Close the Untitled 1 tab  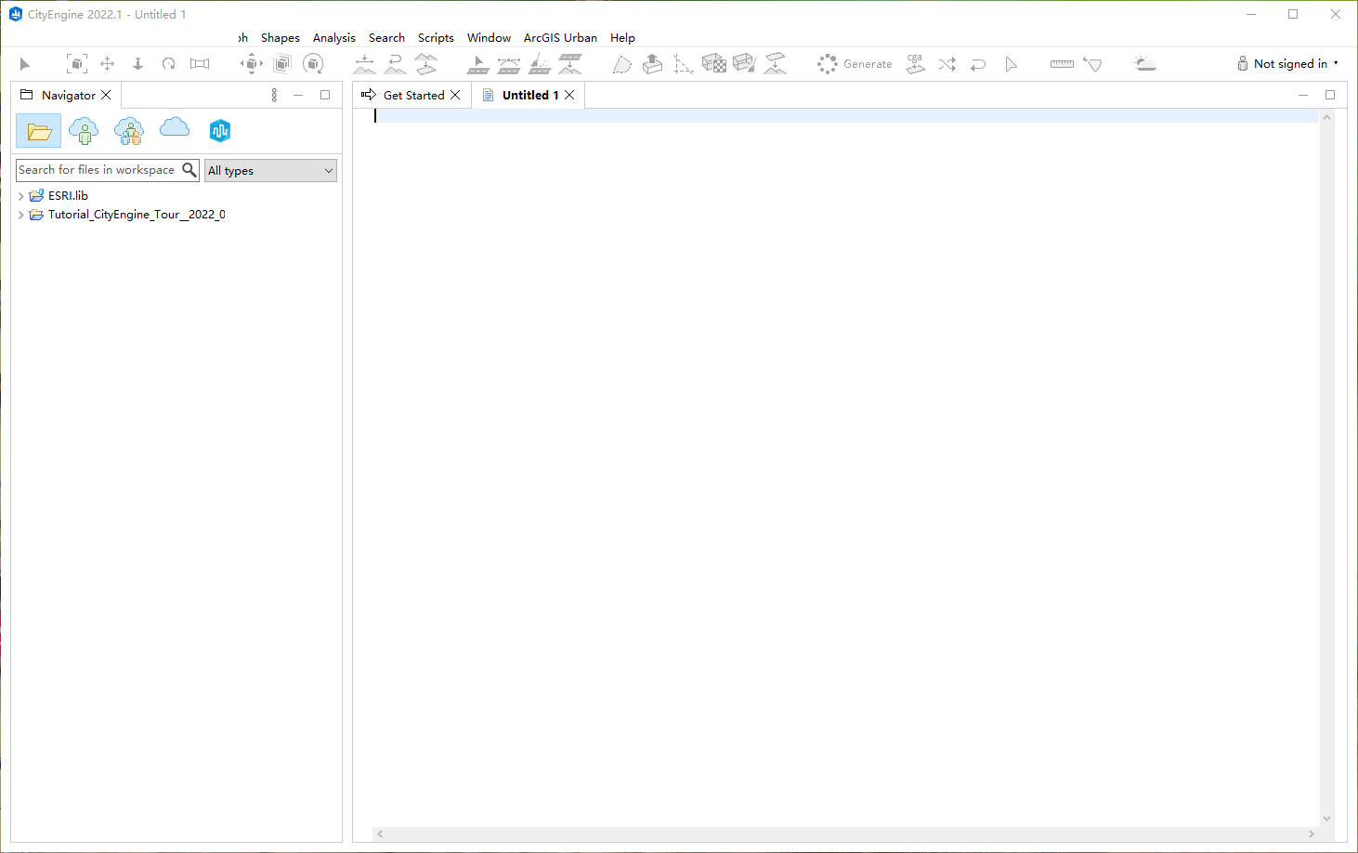point(569,96)
